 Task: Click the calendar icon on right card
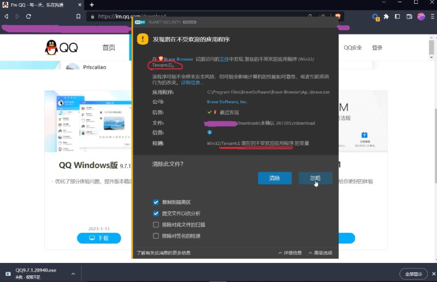click(x=364, y=135)
